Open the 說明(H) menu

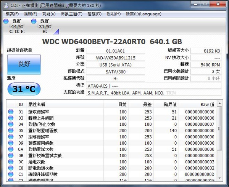[x=113, y=14]
